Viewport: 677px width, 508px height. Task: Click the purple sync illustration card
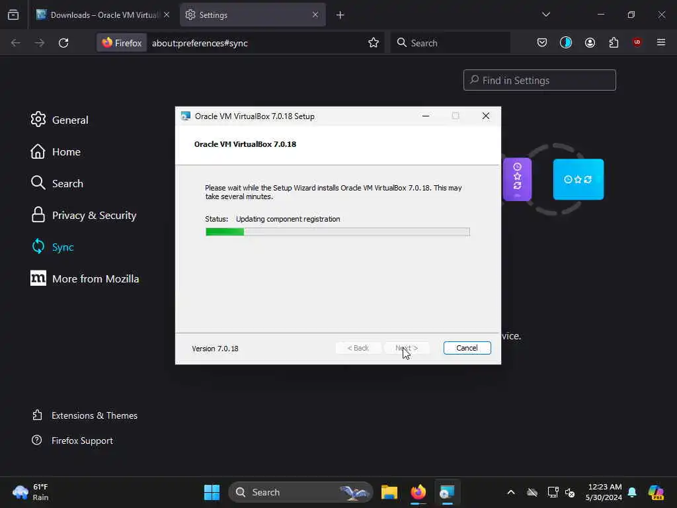coord(517,179)
